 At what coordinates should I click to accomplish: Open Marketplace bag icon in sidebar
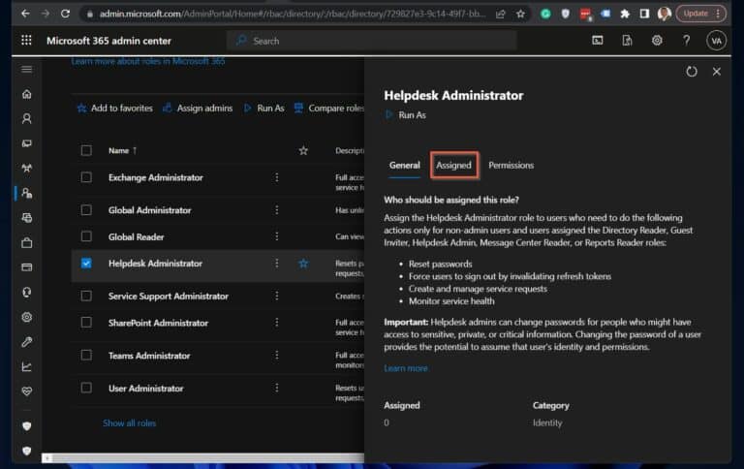point(27,242)
